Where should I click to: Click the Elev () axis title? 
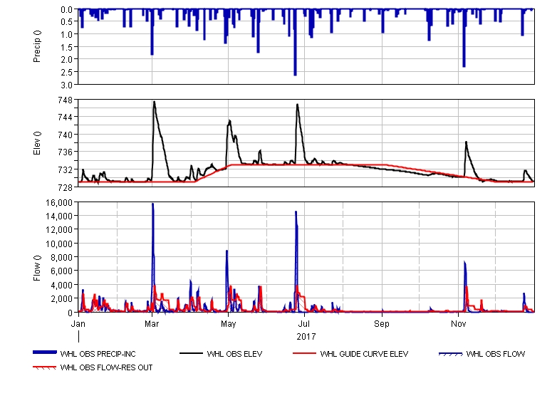37,143
